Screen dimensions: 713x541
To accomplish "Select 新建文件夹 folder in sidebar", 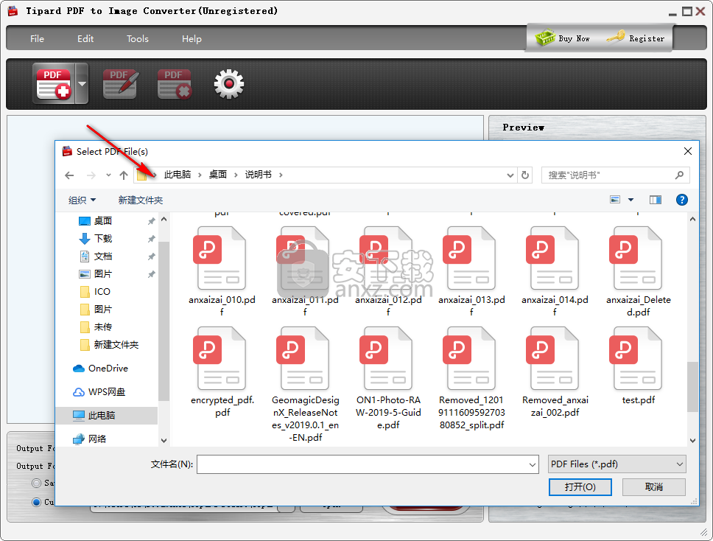I will (x=116, y=345).
